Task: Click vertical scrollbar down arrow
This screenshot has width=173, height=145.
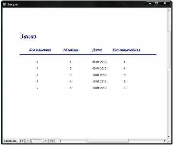Action: (x=169, y=136)
